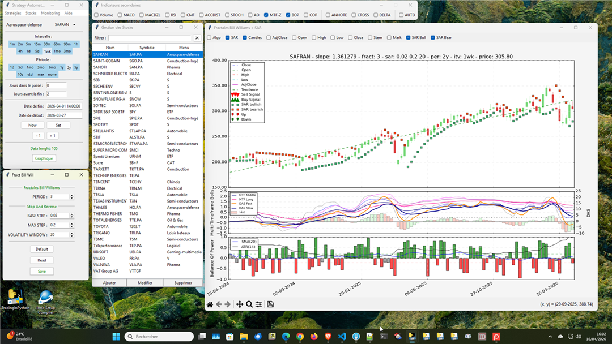Click the chart Home reset view icon
612x344 pixels.
tap(210, 304)
